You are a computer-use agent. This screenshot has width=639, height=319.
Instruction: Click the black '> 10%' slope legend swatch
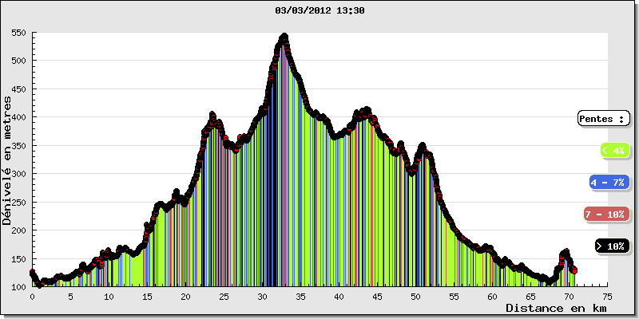(612, 246)
